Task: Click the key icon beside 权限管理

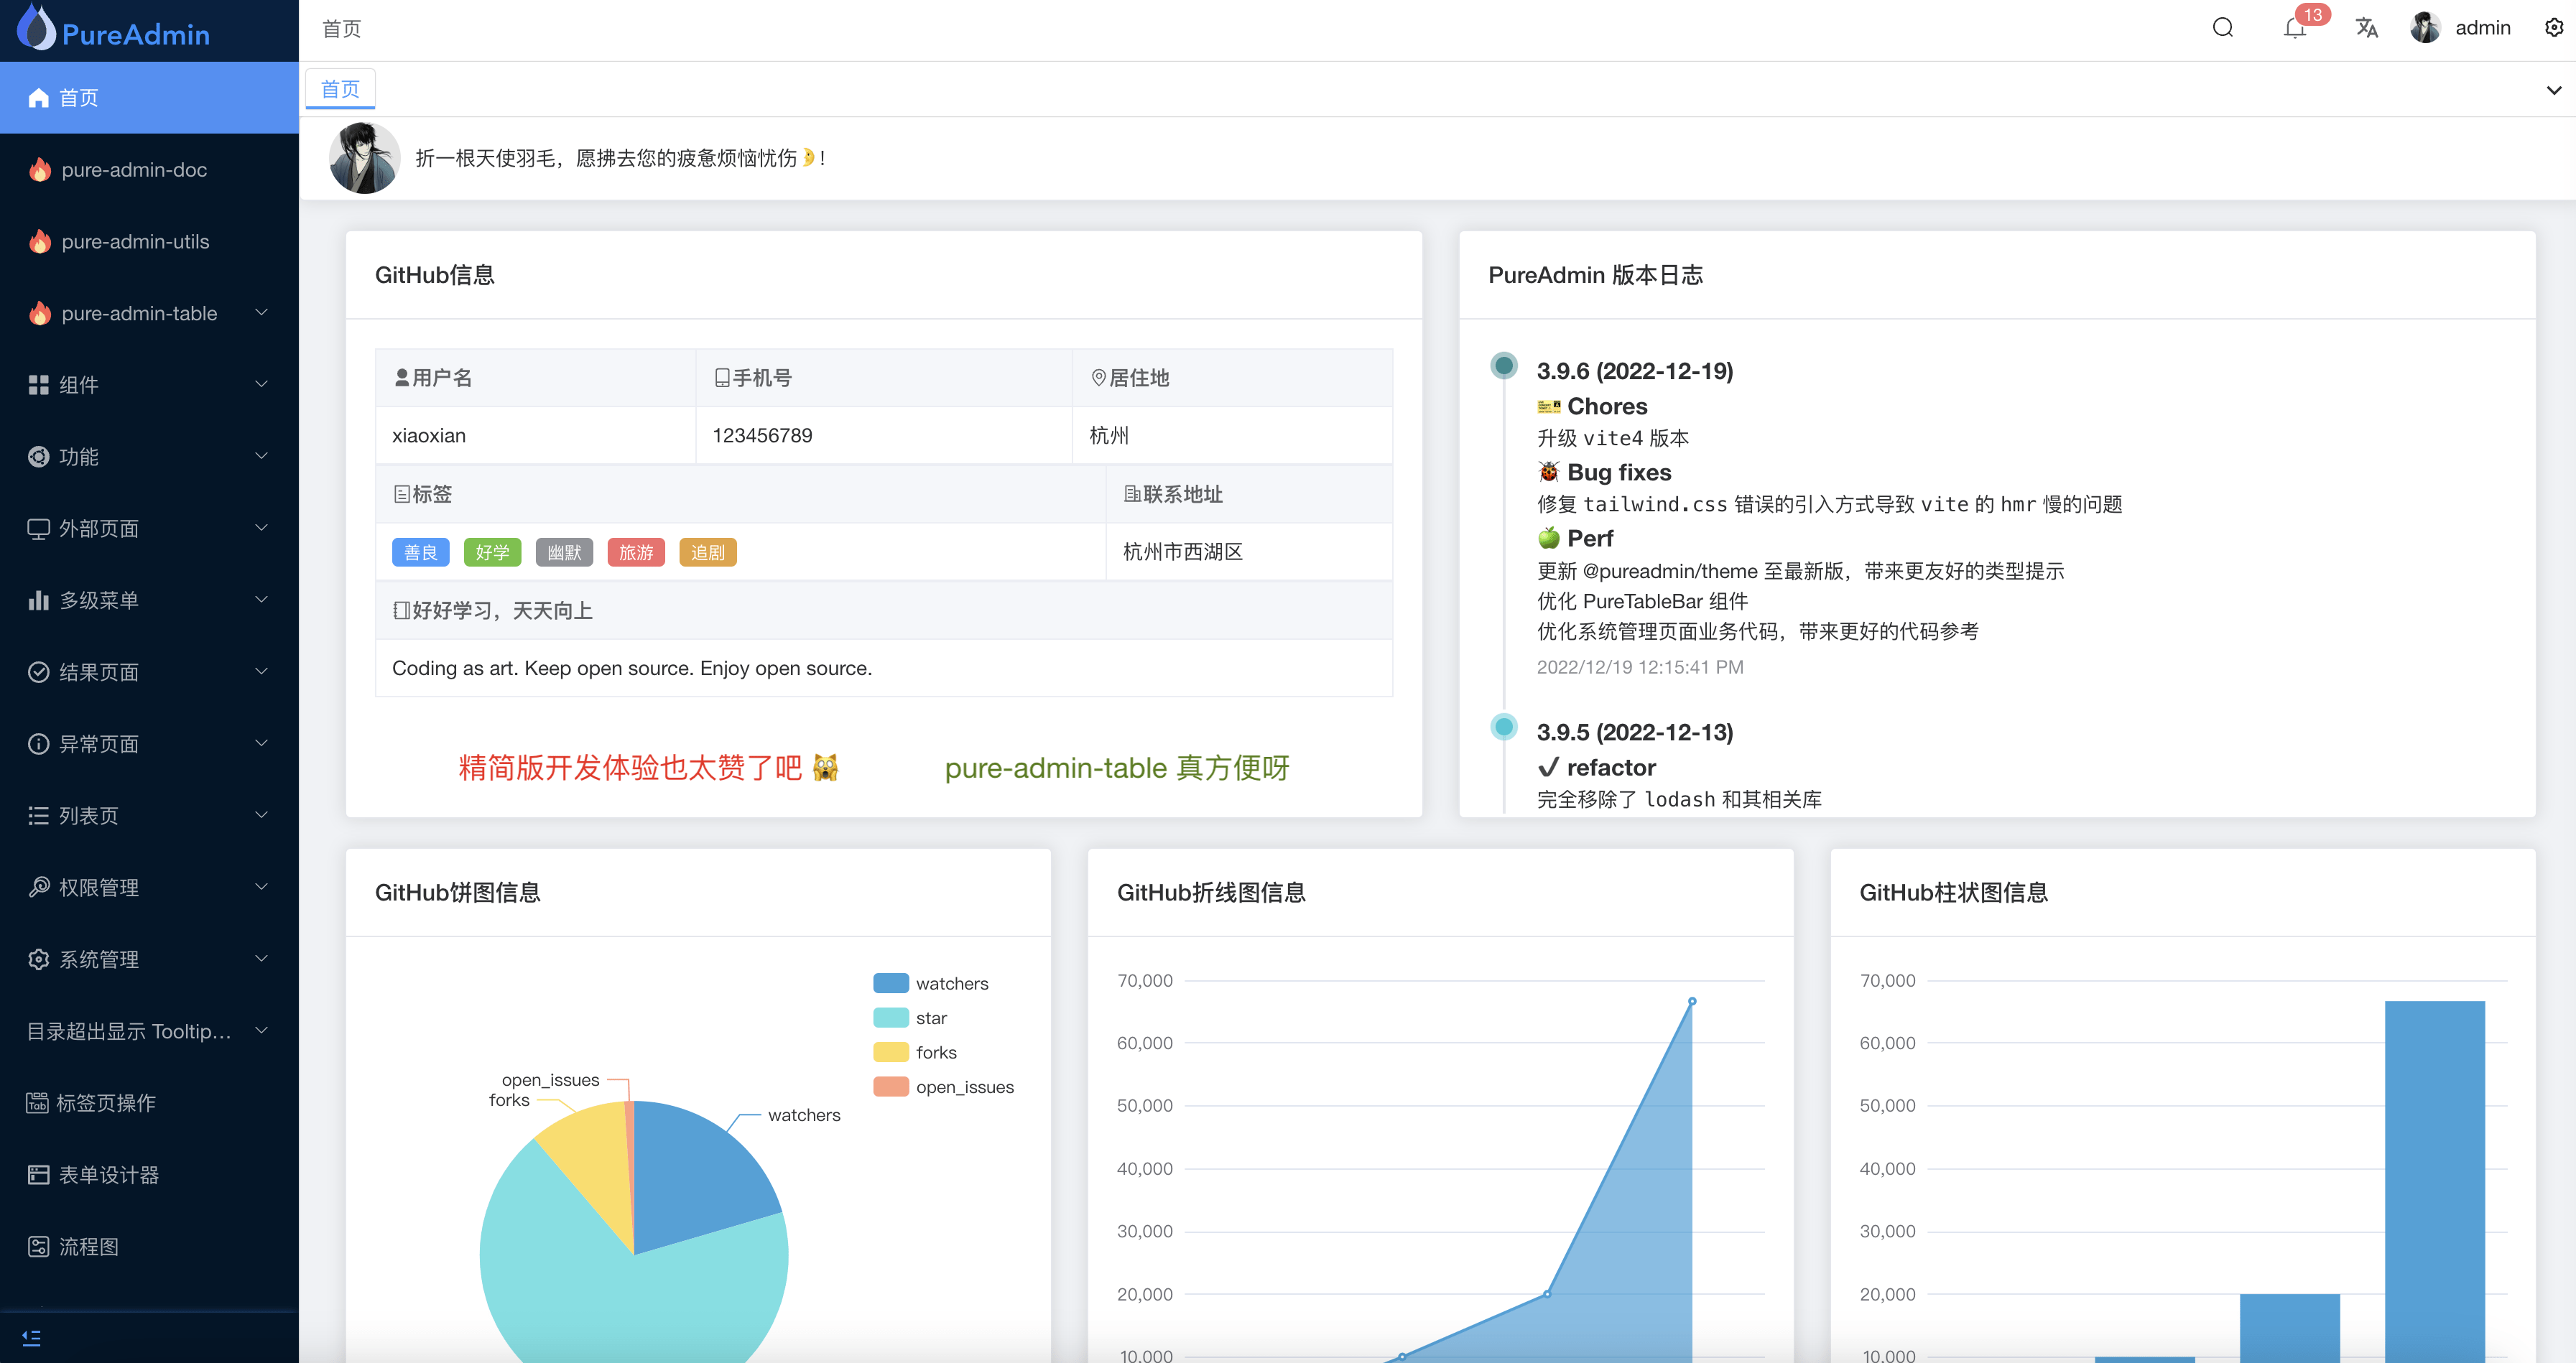Action: [38, 887]
